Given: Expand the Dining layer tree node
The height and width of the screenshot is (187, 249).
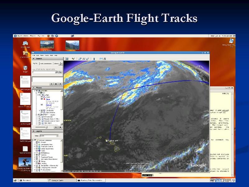Looking at the screenshot, I should [35, 161].
